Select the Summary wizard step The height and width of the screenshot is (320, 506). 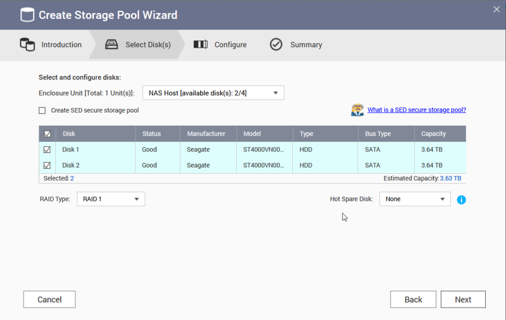[306, 45]
